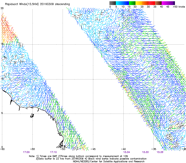Viewport: 186px width, 163px height.
Task: Click the longitude label '-50'
Action: pos(63,149)
